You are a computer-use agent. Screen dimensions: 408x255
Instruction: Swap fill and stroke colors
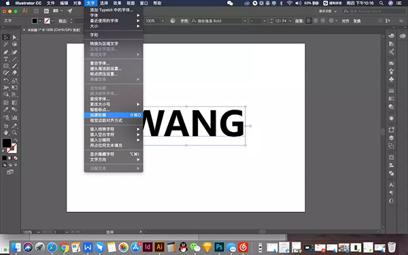pos(16,140)
